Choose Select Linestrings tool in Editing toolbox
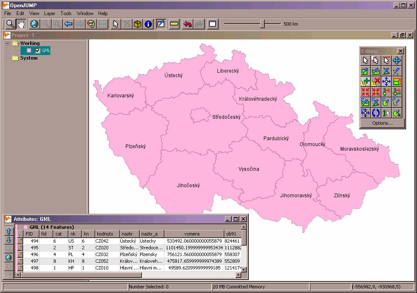This screenshot has width=417, height=293. click(386, 61)
